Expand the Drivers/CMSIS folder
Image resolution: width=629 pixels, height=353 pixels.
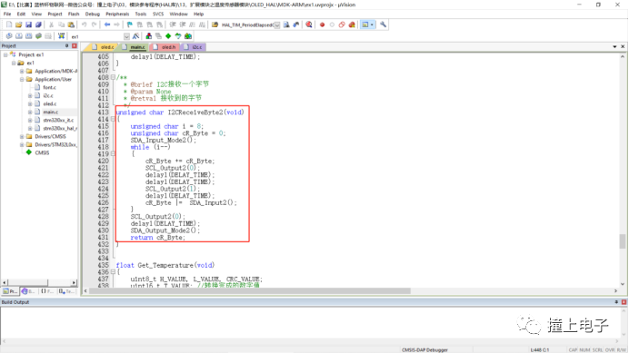pyautogui.click(x=22, y=137)
